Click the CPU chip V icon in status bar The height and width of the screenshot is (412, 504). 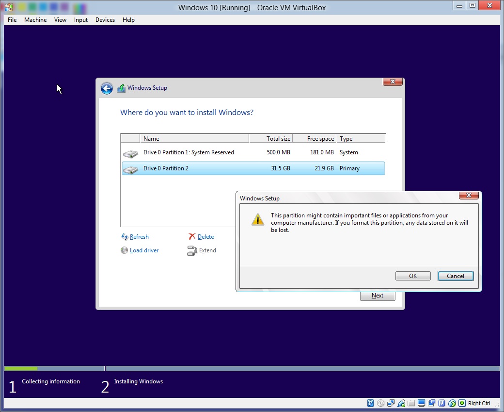tap(442, 403)
